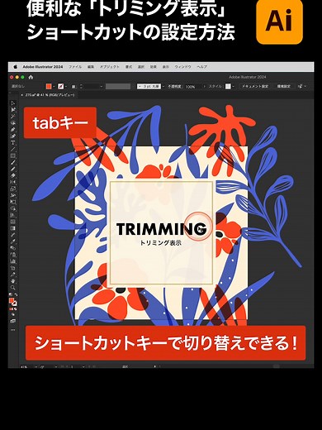Expand the opacity slider arrow
The width and height of the screenshot is (322, 430).
point(204,87)
